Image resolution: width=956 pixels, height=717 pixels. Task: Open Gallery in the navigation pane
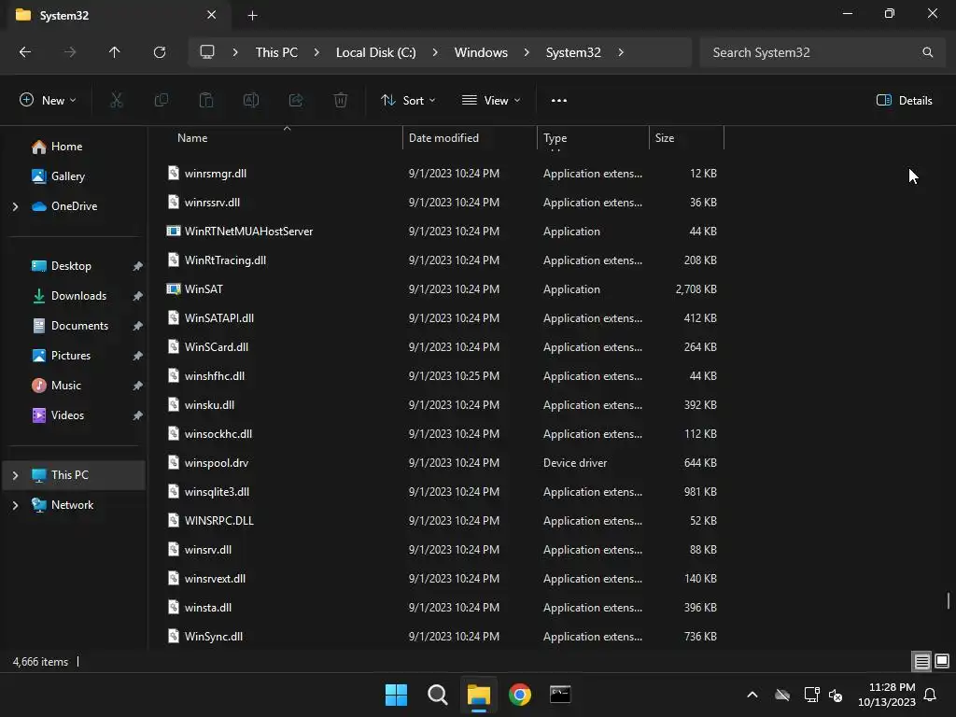(x=67, y=176)
